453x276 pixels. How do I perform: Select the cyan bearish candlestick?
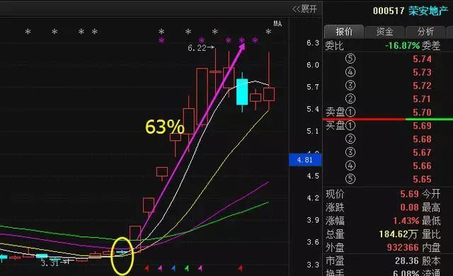242,92
